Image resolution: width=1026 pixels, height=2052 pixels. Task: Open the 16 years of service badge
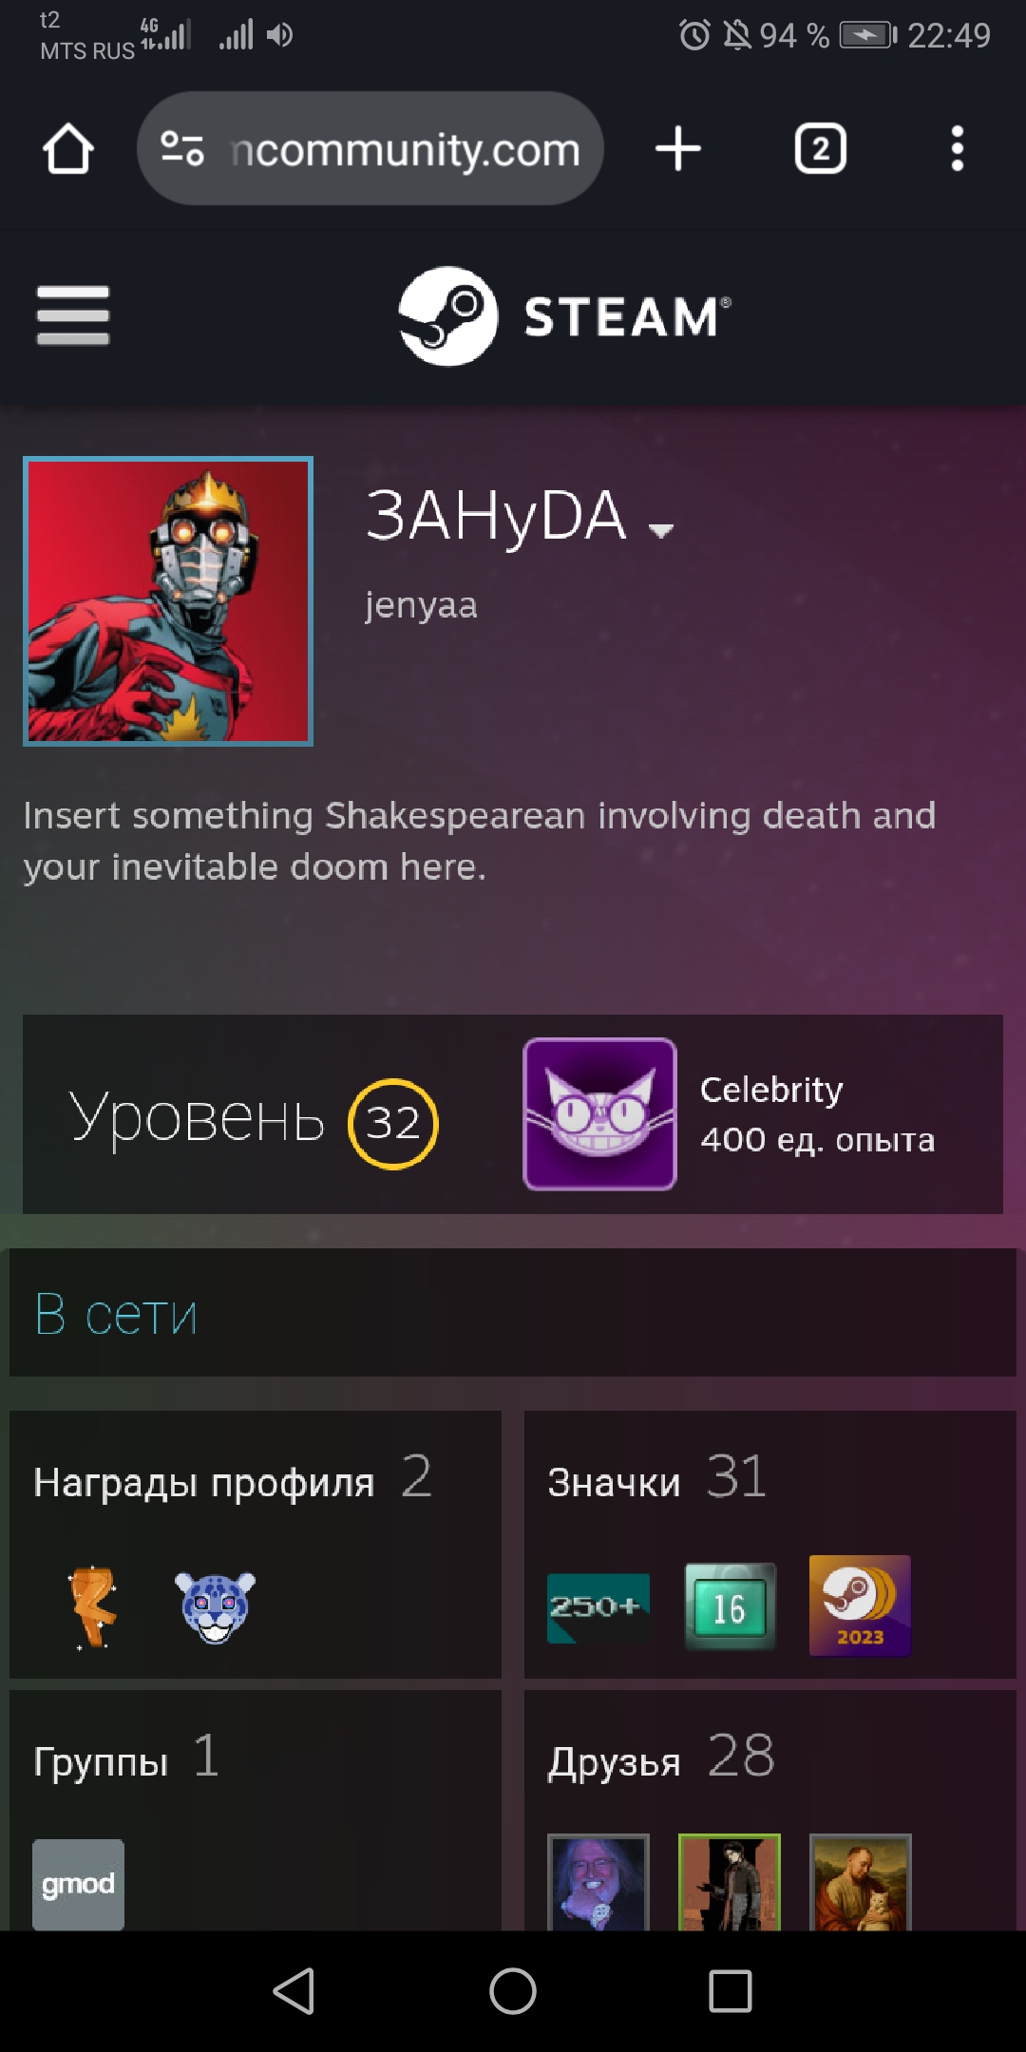coord(730,1606)
